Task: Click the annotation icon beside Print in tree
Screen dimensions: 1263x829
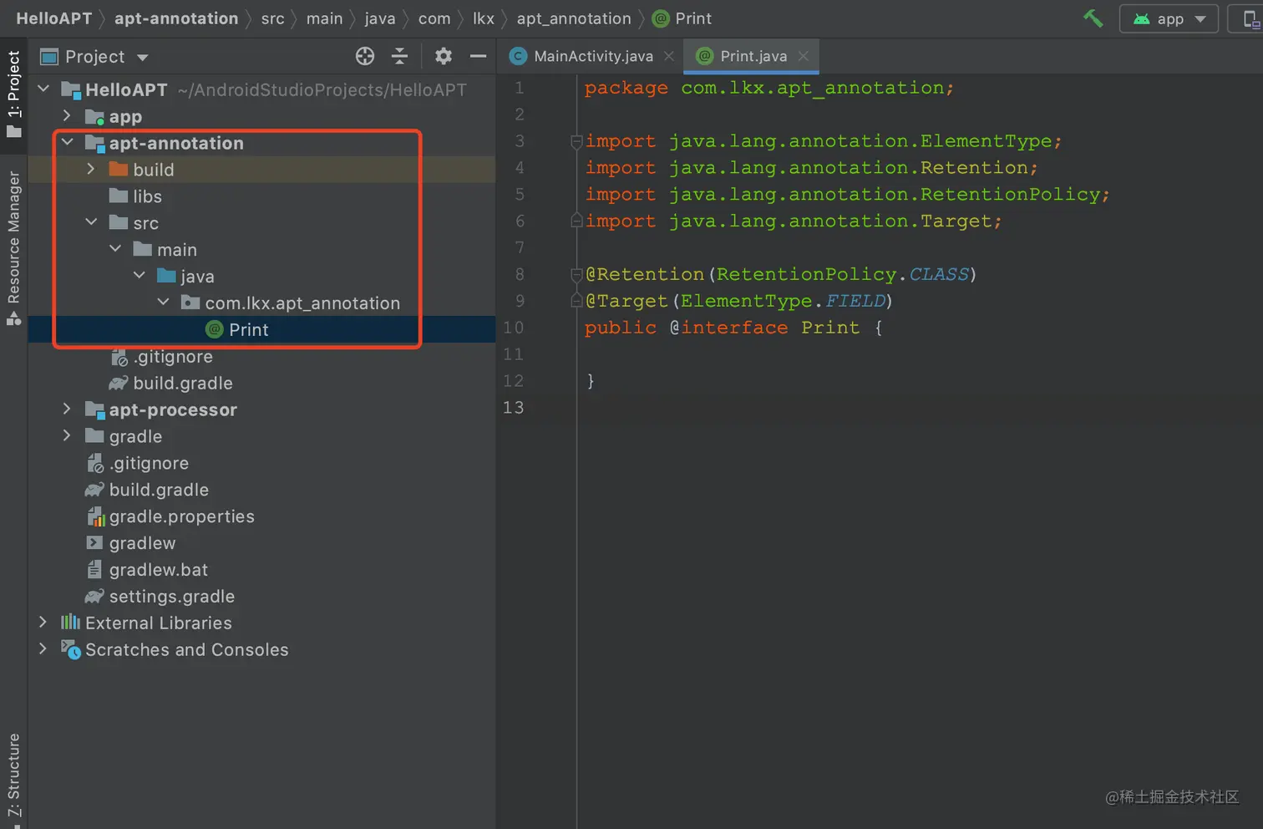Action: coord(215,329)
